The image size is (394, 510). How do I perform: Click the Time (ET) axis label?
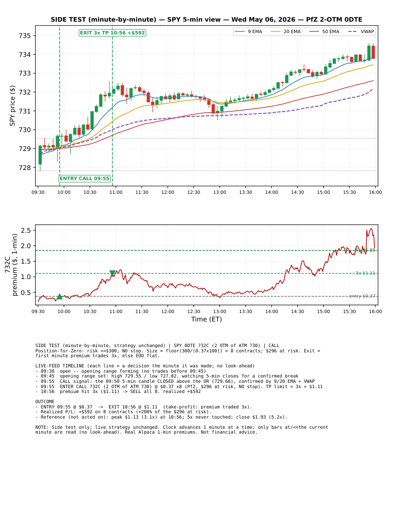click(x=206, y=319)
